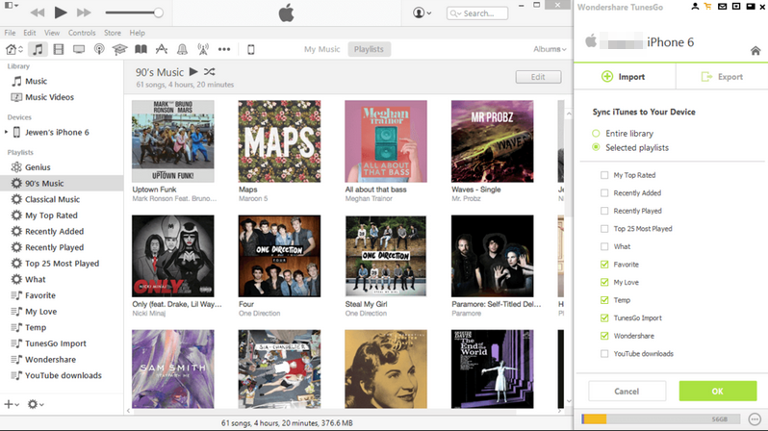
Task: Switch to Movies library icon
Action: (x=58, y=49)
